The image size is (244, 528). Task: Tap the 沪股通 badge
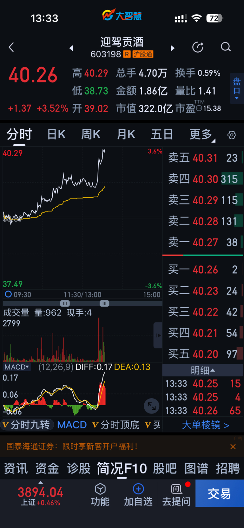143,54
